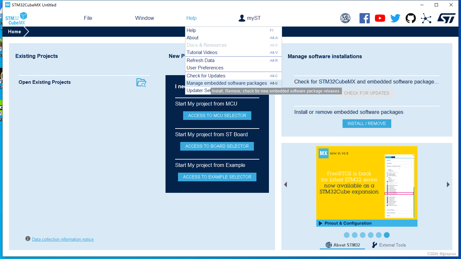Click the globe icon of About STM32
The image size is (461, 259).
point(329,245)
